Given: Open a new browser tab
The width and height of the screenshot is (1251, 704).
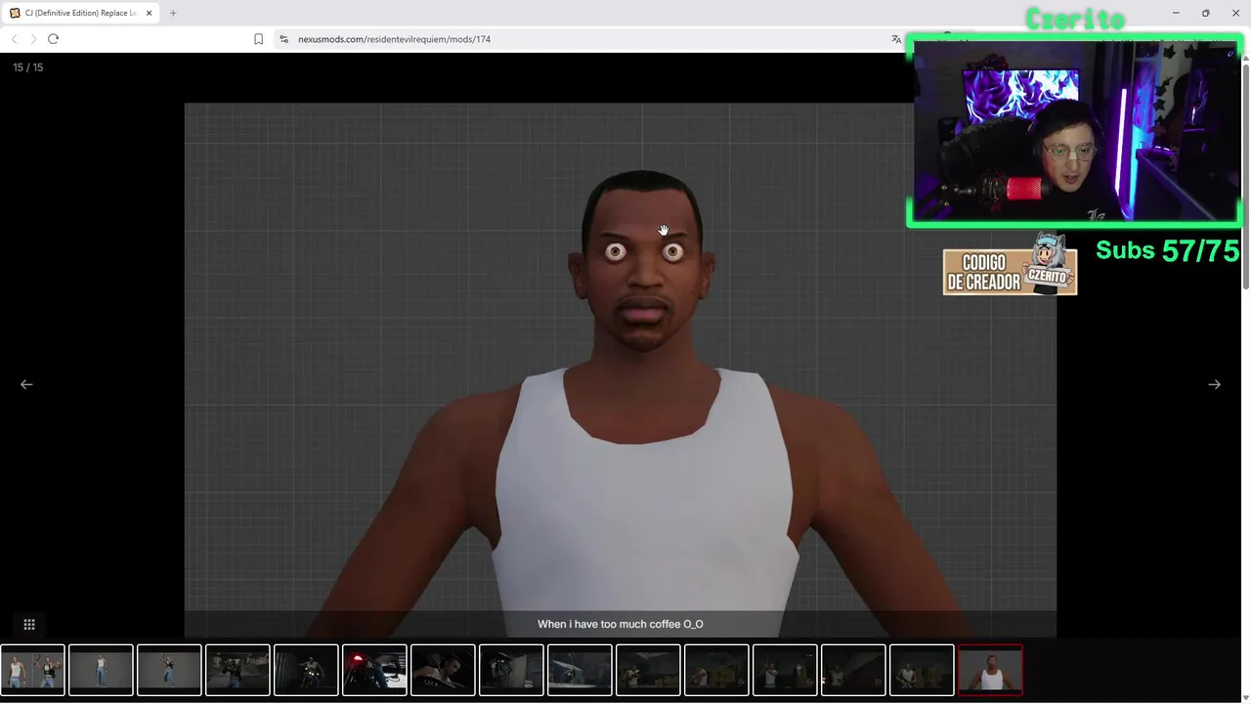Looking at the screenshot, I should [173, 13].
